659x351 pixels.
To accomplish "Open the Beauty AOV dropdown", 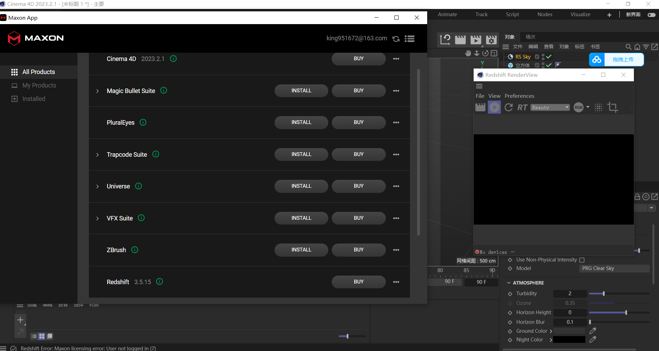I will (x=550, y=107).
